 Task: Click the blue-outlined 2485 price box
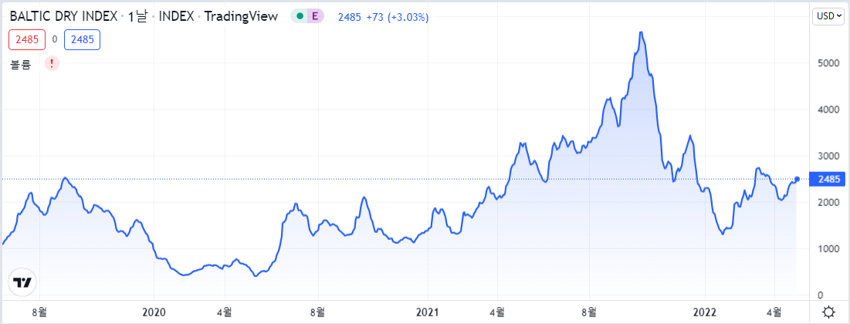82,40
